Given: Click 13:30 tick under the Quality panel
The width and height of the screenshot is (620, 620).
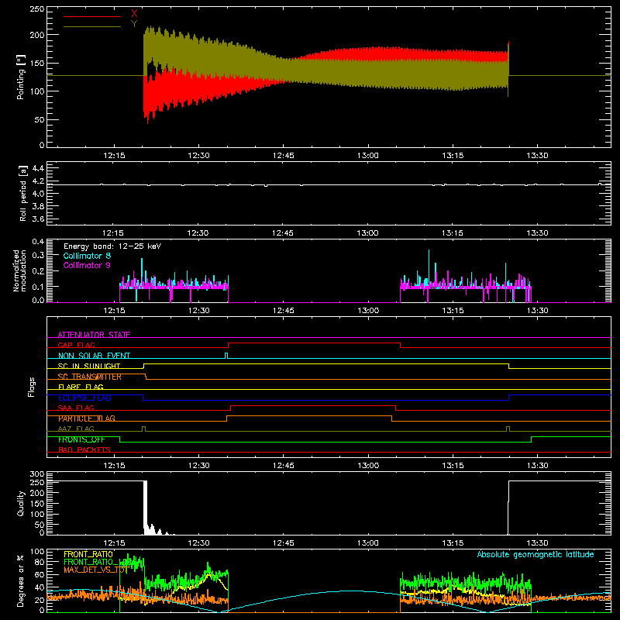Looking at the screenshot, I should tap(537, 543).
